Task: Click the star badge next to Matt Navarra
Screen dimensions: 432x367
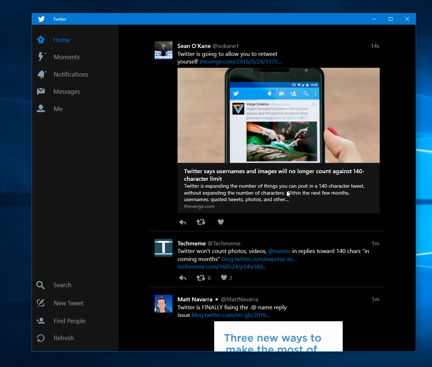Action: (x=217, y=299)
